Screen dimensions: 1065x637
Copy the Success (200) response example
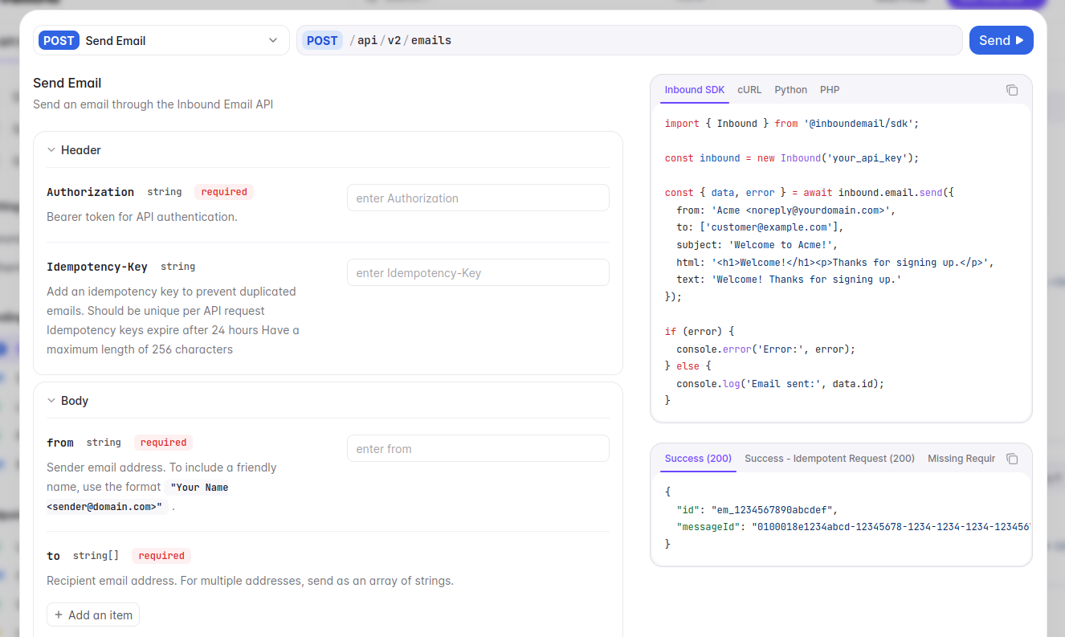pyautogui.click(x=1012, y=459)
